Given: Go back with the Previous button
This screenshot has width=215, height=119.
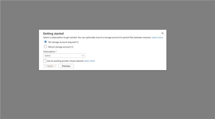Looking at the screenshot, I should point(66,66).
